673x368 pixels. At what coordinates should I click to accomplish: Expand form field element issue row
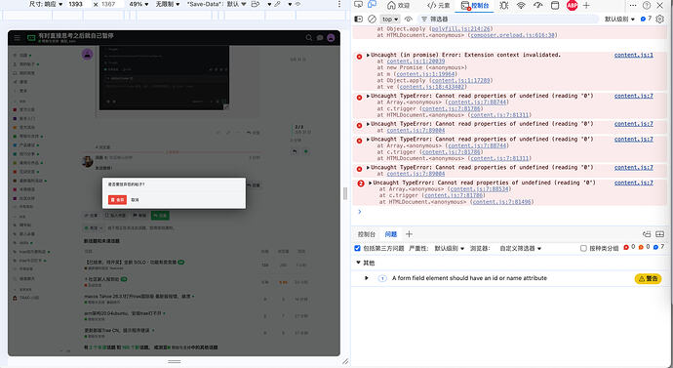(x=367, y=278)
